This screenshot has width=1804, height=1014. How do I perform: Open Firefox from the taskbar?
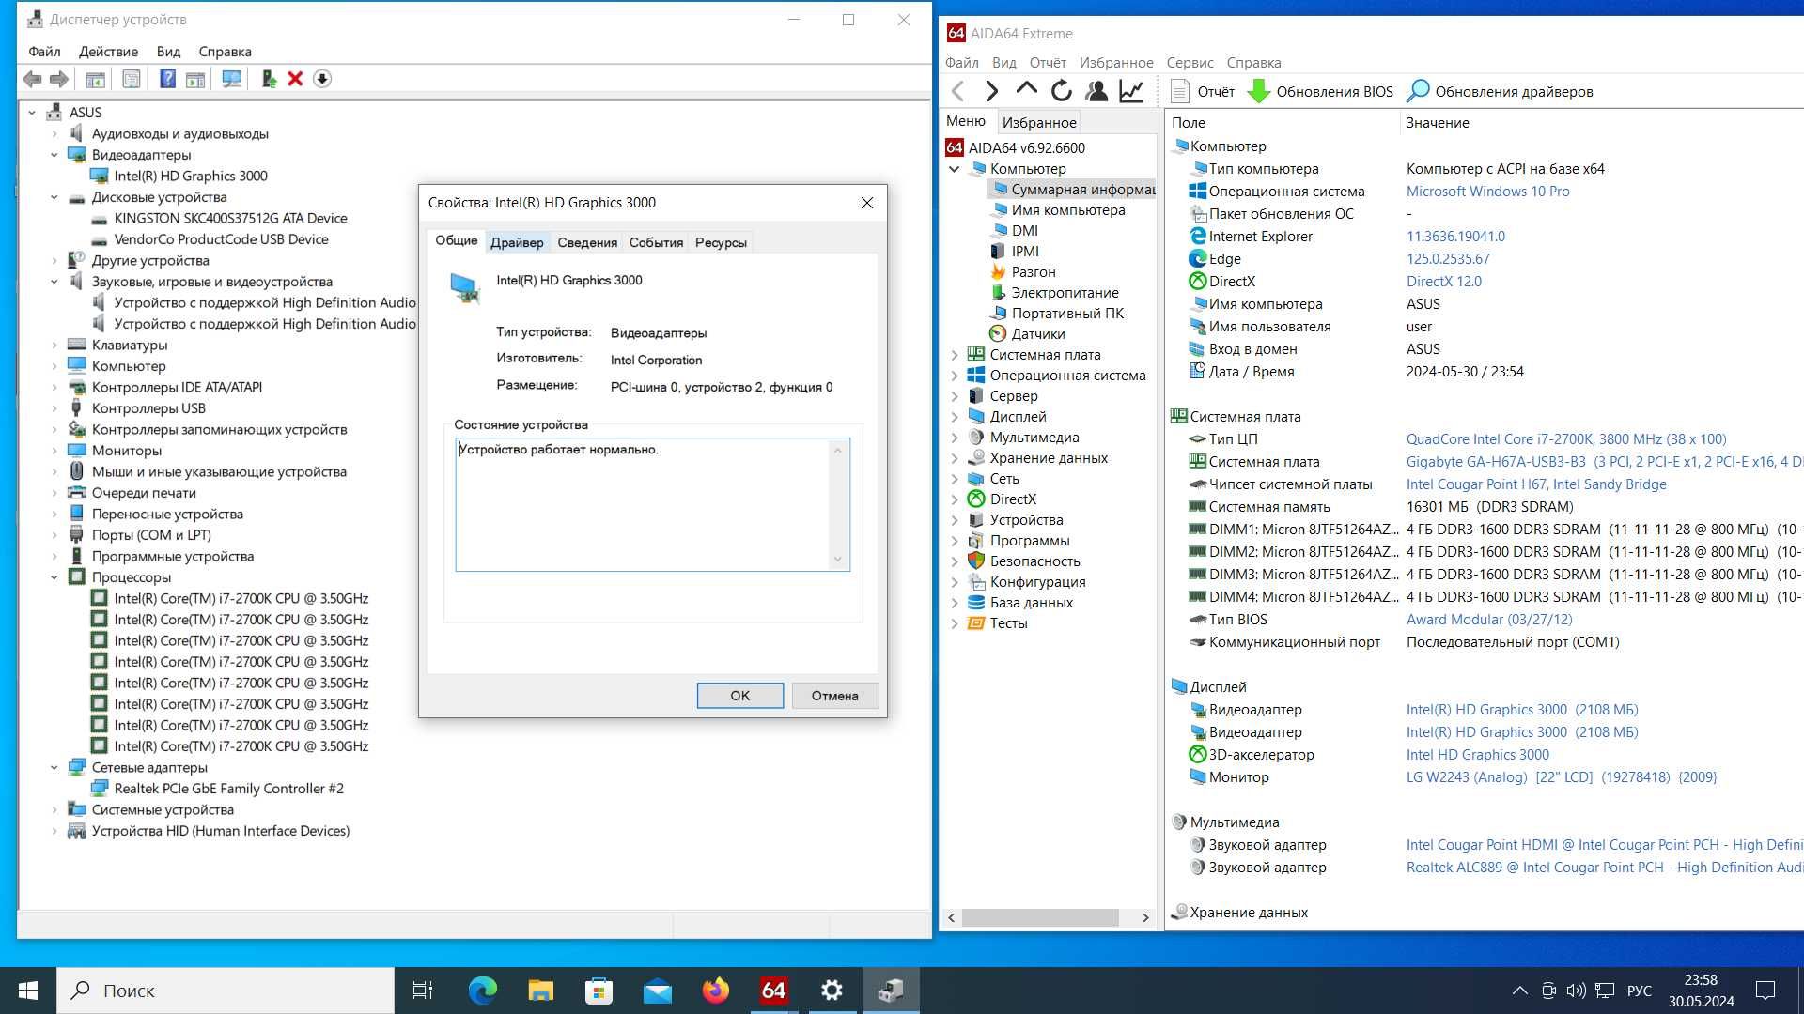tap(715, 991)
